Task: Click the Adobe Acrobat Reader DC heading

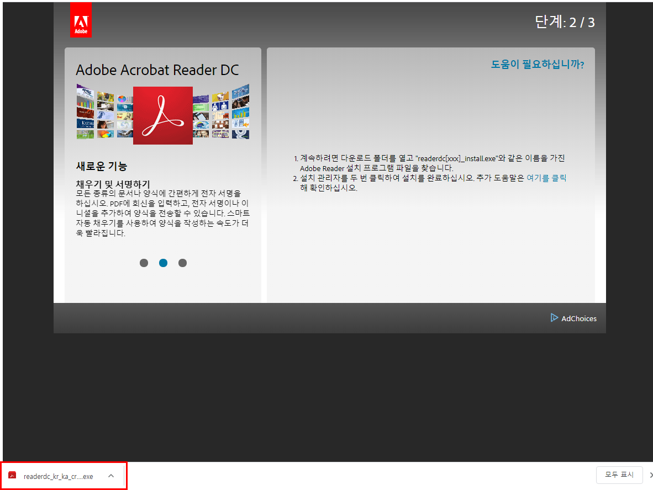Action: click(157, 70)
